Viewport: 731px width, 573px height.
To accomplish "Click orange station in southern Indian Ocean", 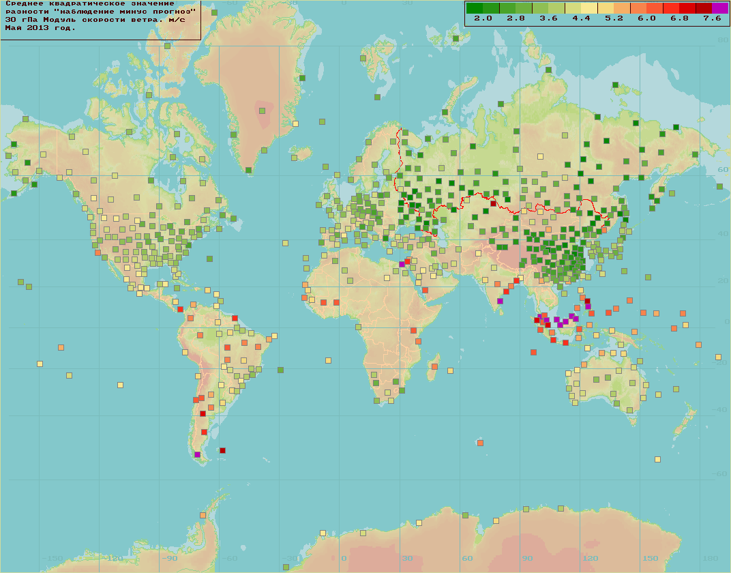I will pos(480,443).
